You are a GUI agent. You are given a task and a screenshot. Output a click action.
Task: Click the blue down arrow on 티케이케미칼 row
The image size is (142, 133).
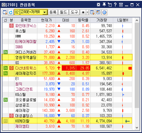tap(59, 41)
